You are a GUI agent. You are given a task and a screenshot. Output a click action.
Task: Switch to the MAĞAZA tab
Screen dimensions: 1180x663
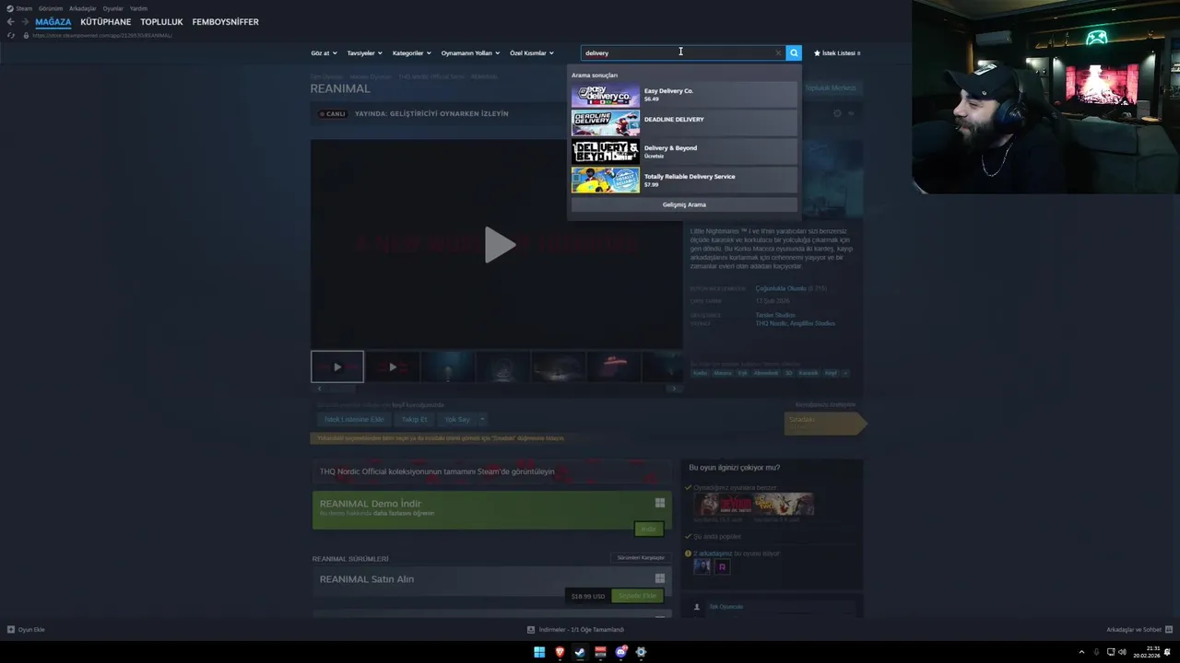click(53, 22)
